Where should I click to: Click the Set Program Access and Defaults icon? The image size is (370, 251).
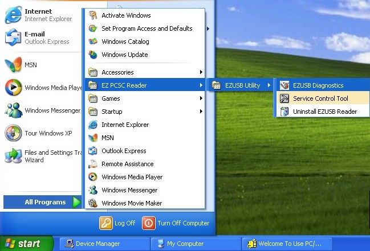[93, 28]
